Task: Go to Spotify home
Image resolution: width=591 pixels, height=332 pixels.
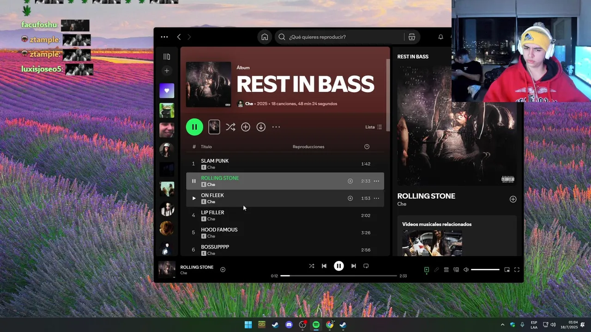Action: (265, 37)
